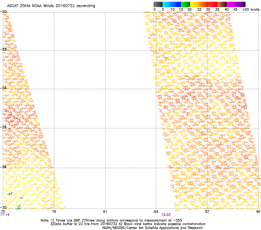This screenshot has width=261, height=230.
Task: Click the longitude label 84
Action: pos(156,212)
